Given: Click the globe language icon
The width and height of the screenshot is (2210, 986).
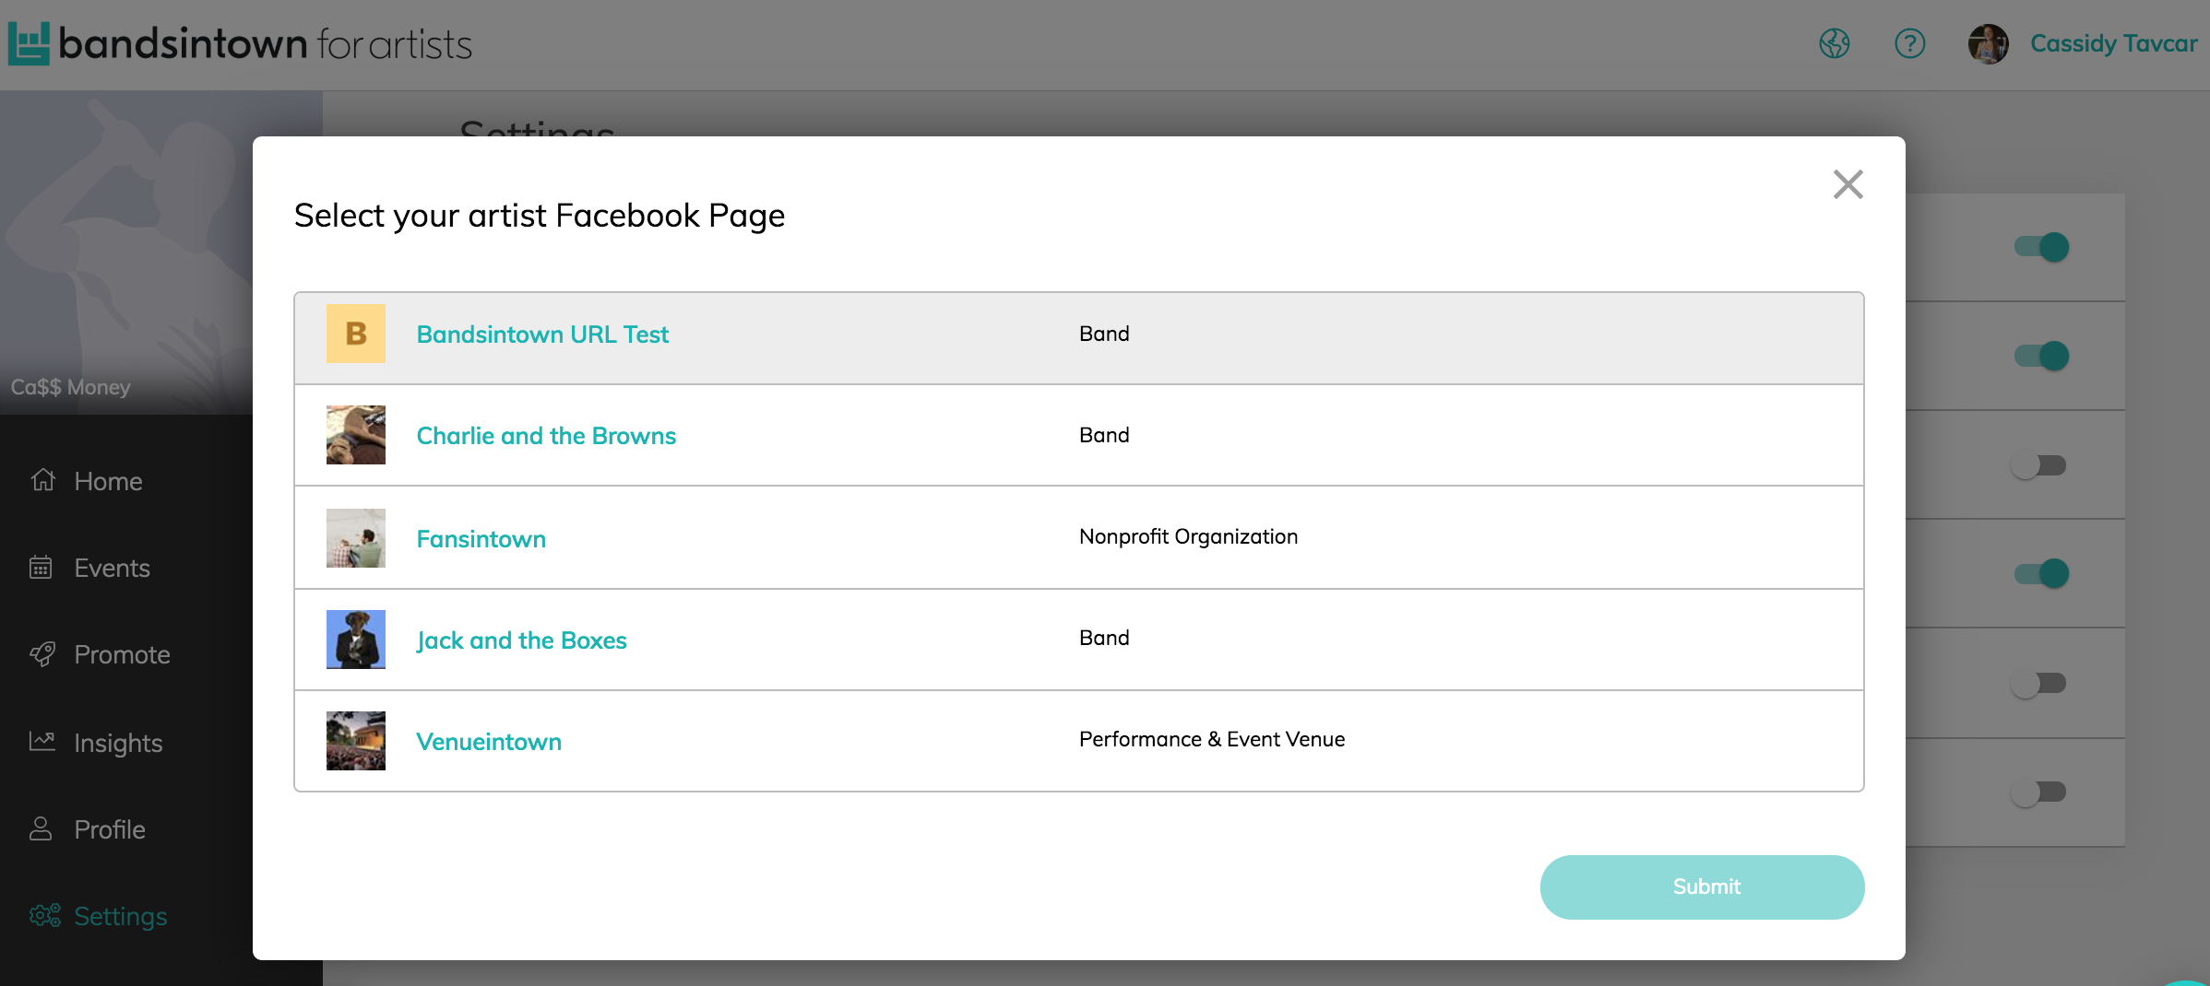Looking at the screenshot, I should (1834, 43).
